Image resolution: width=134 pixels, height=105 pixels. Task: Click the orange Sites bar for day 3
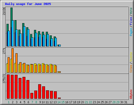click(x=16, y=63)
